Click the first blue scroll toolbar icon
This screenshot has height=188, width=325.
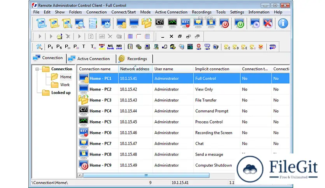(42, 23)
